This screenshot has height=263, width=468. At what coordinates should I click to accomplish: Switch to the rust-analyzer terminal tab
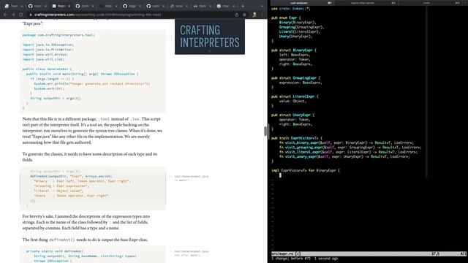pos(301,3)
